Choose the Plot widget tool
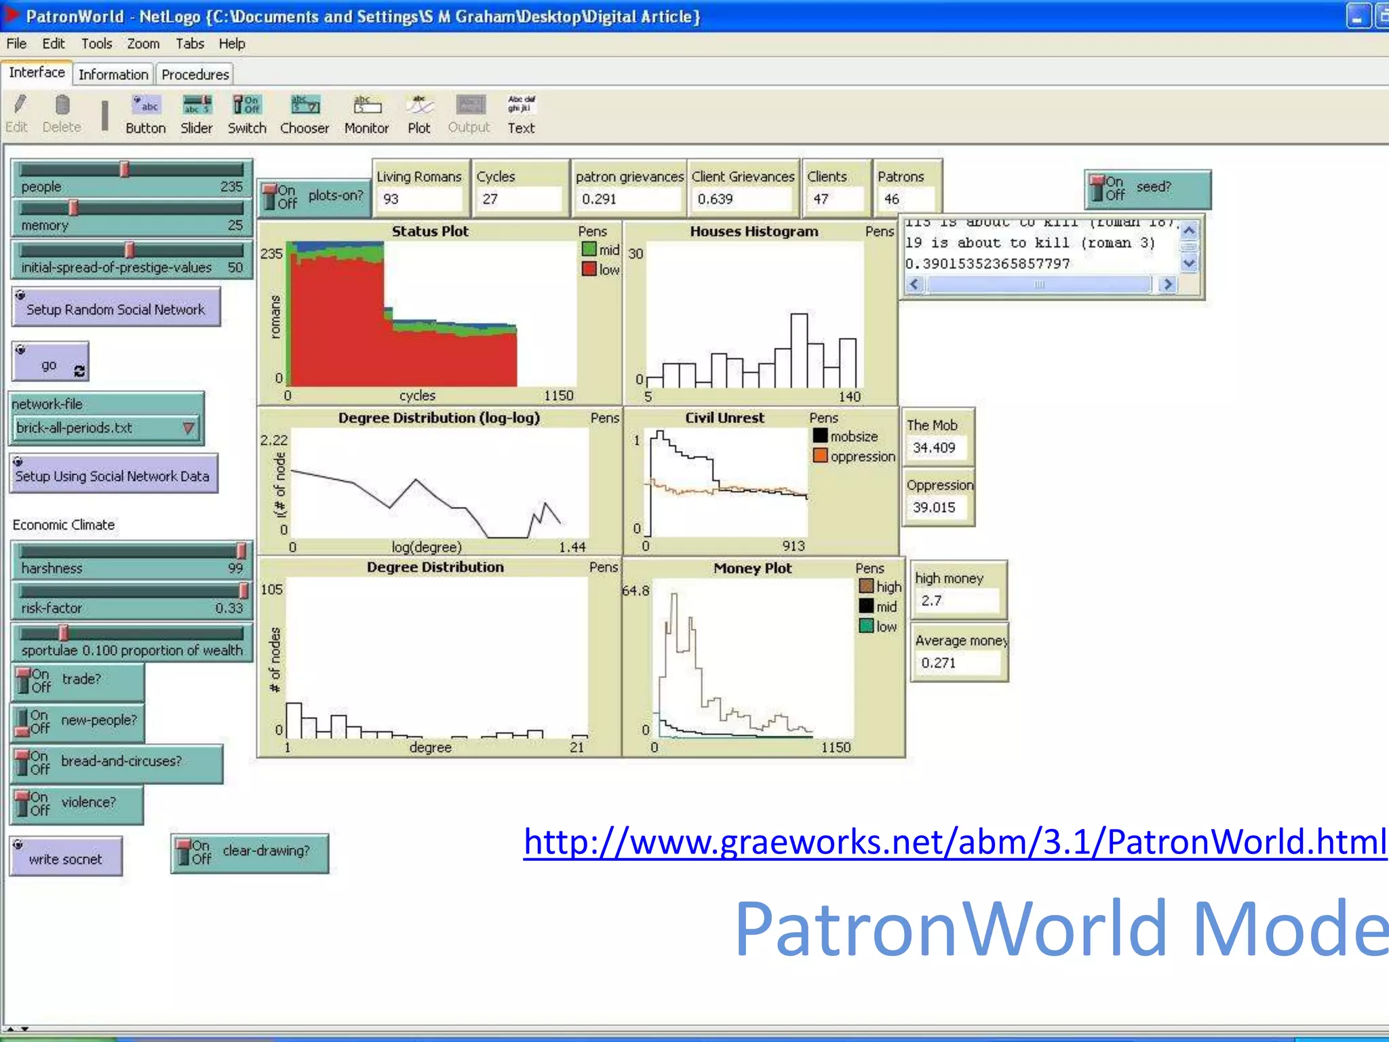 [x=419, y=113]
